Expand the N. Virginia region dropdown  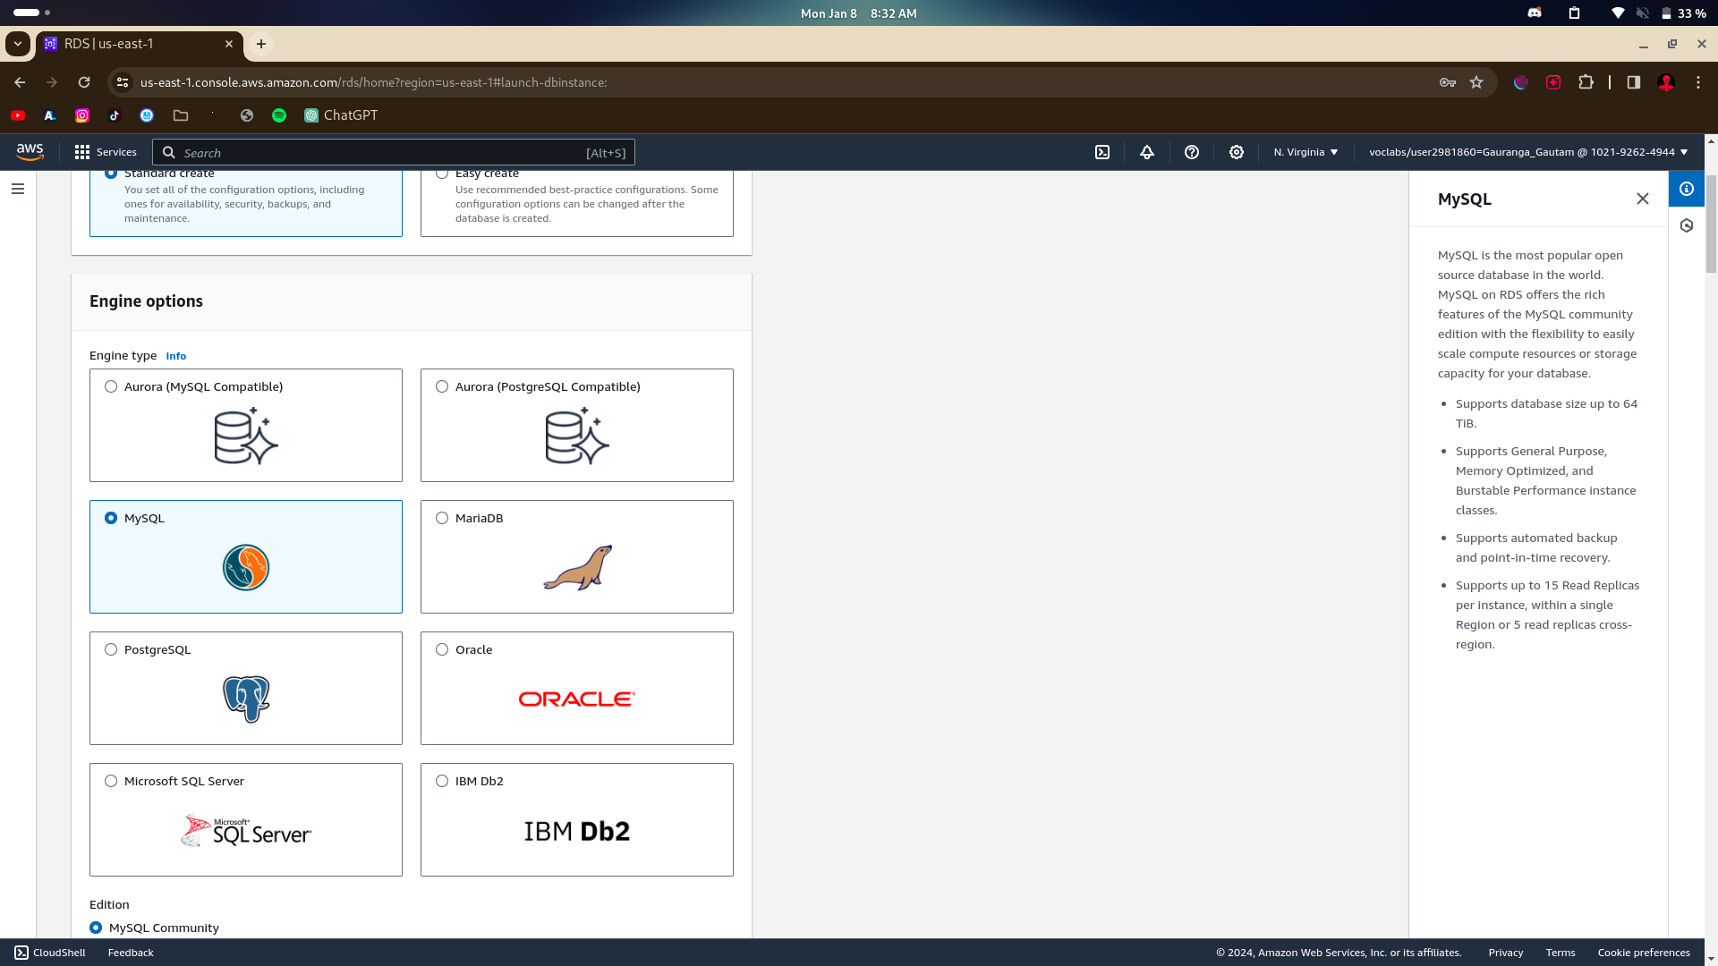click(x=1306, y=152)
